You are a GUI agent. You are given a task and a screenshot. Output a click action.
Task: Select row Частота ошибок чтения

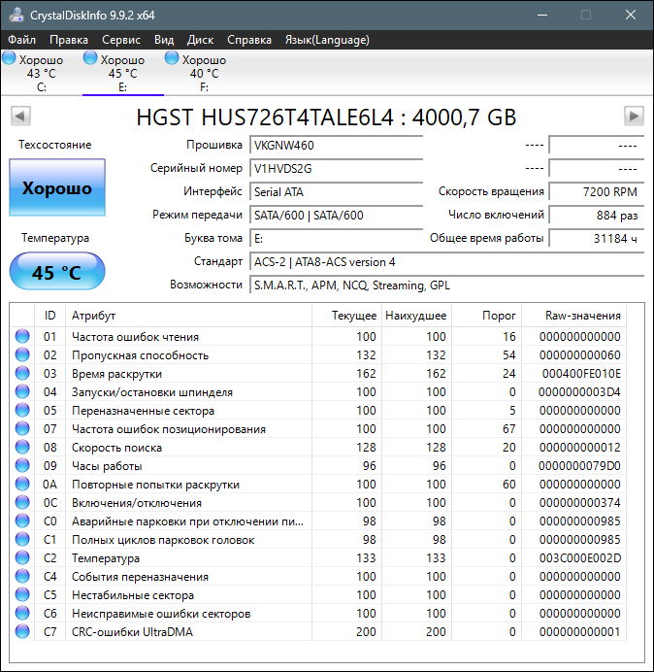tap(318, 336)
